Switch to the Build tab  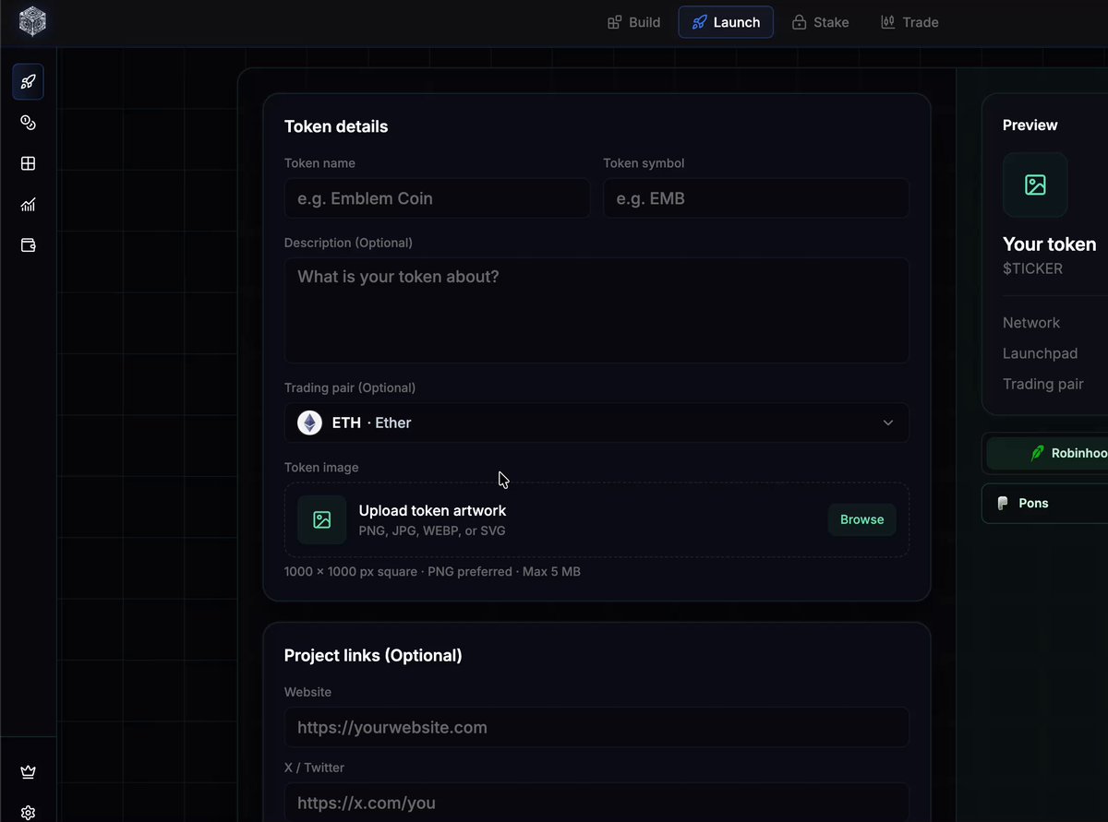pos(633,22)
